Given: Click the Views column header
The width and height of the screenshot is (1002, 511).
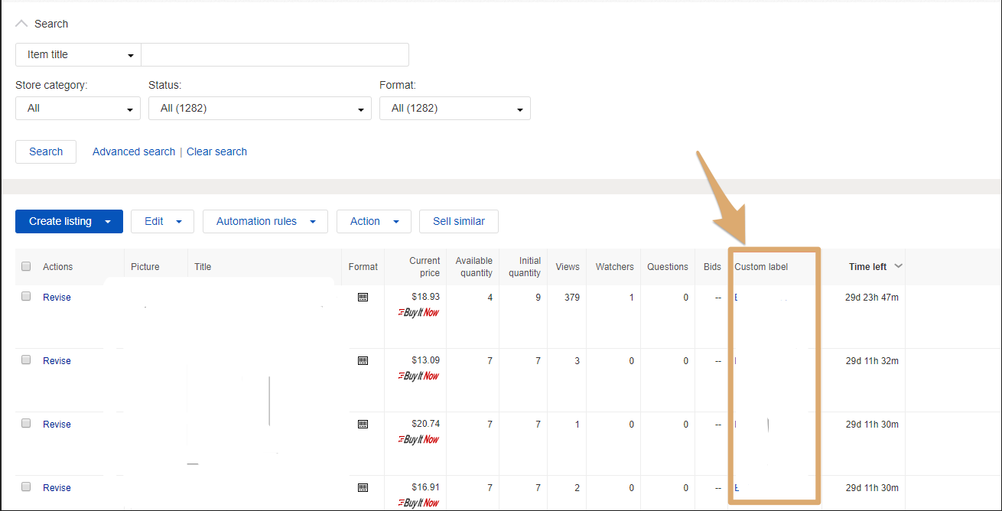Looking at the screenshot, I should [x=568, y=267].
